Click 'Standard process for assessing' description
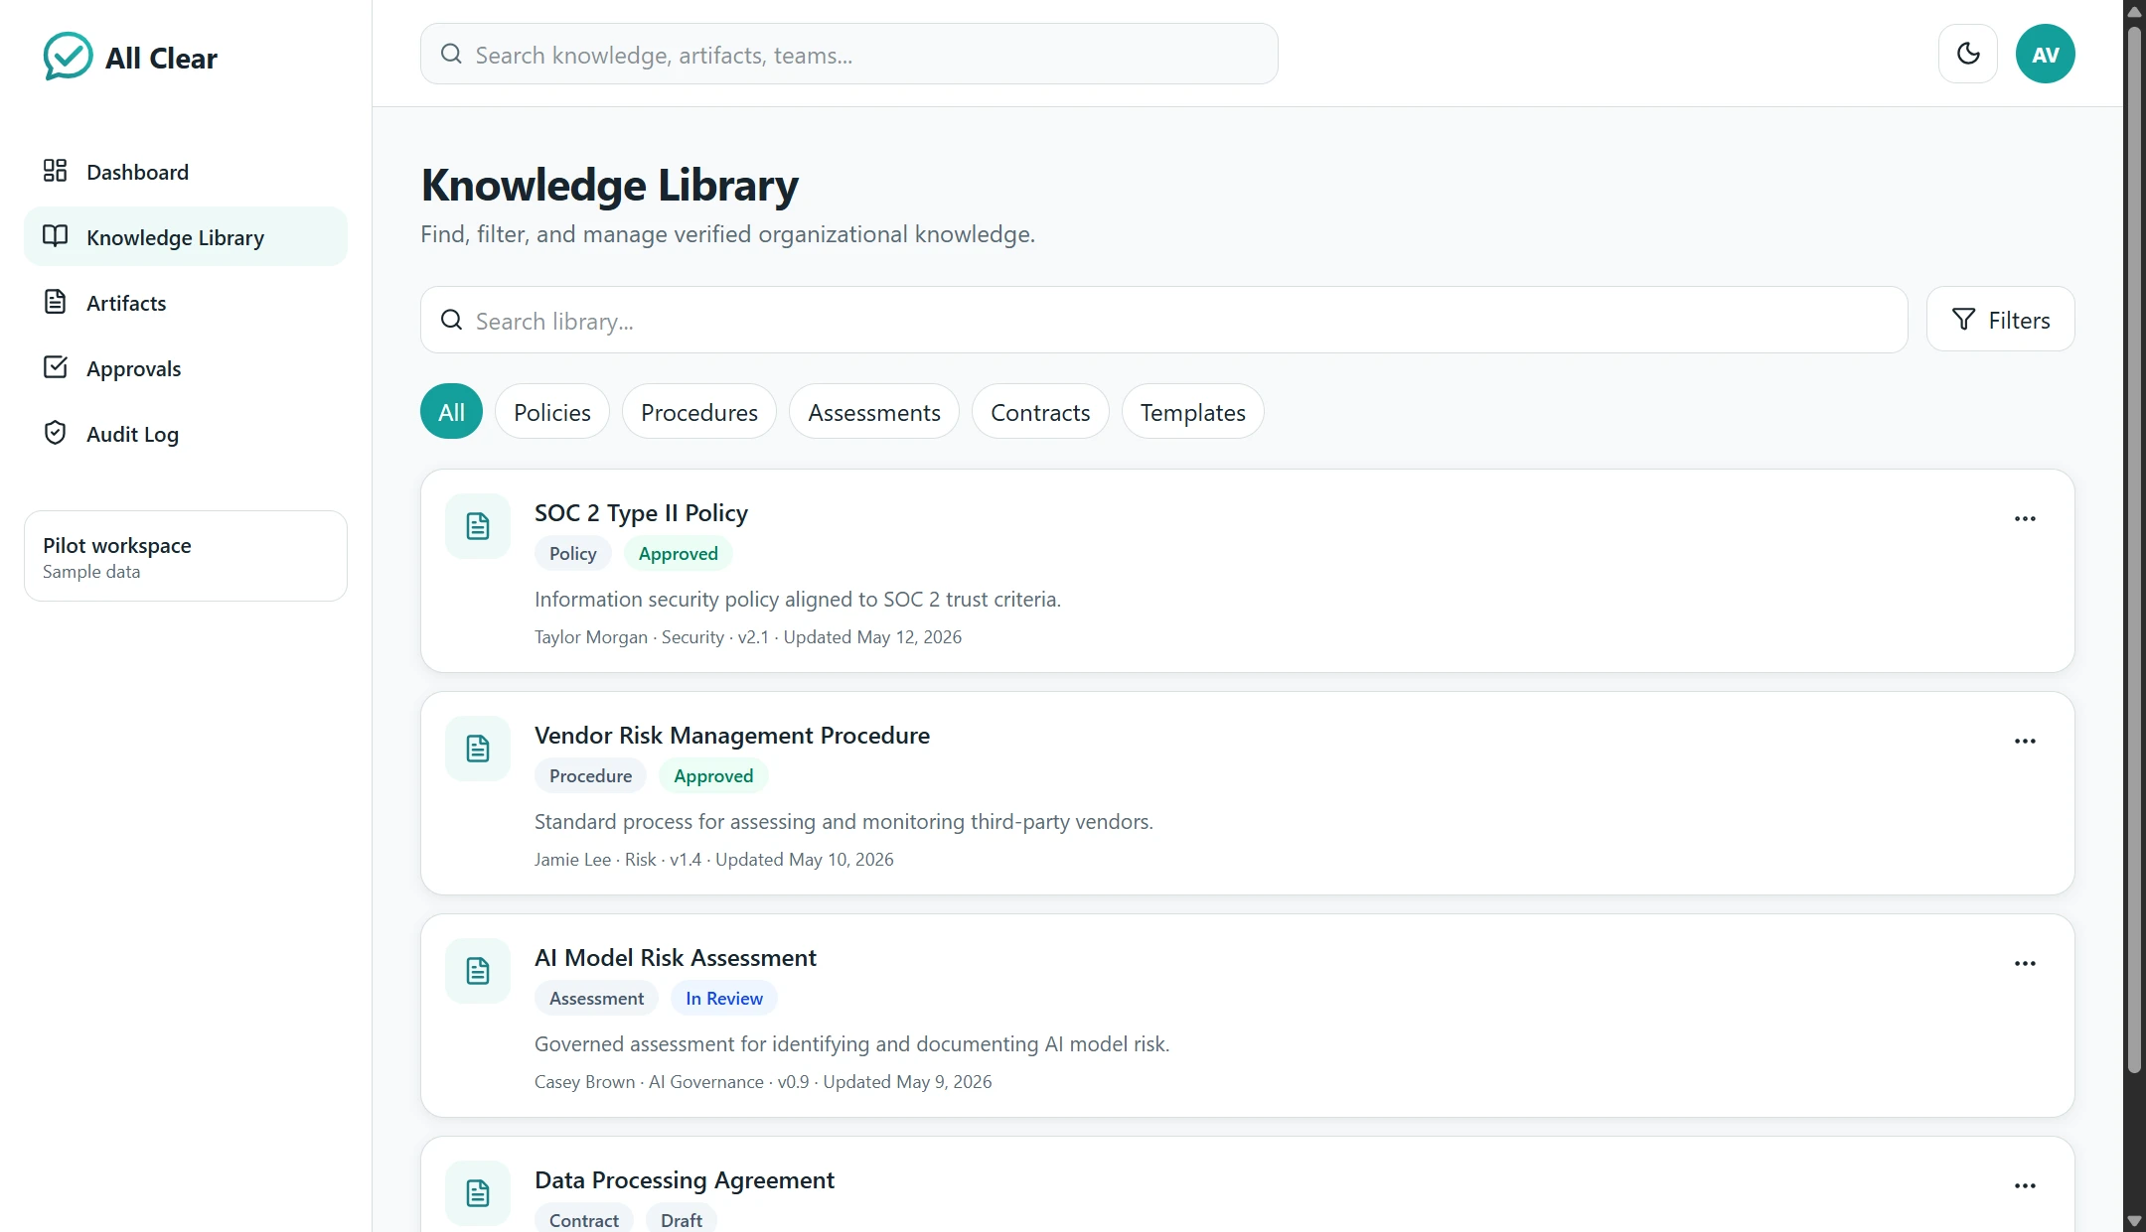This screenshot has width=2146, height=1232. click(843, 822)
